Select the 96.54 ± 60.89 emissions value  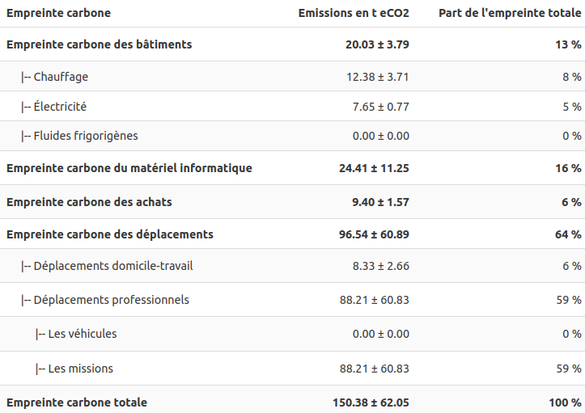(x=374, y=234)
